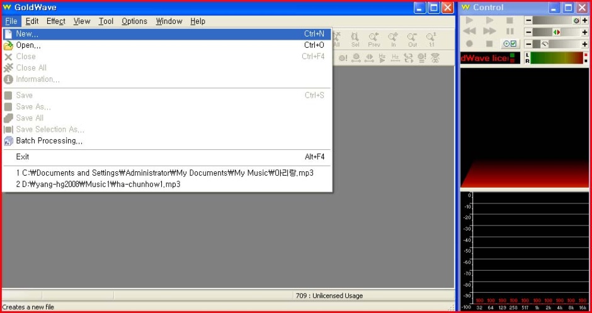
Task: Choose New... from the File menu
Action: tap(167, 34)
